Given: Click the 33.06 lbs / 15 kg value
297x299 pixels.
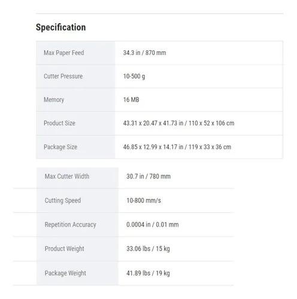Looking at the screenshot, I should click(148, 249).
